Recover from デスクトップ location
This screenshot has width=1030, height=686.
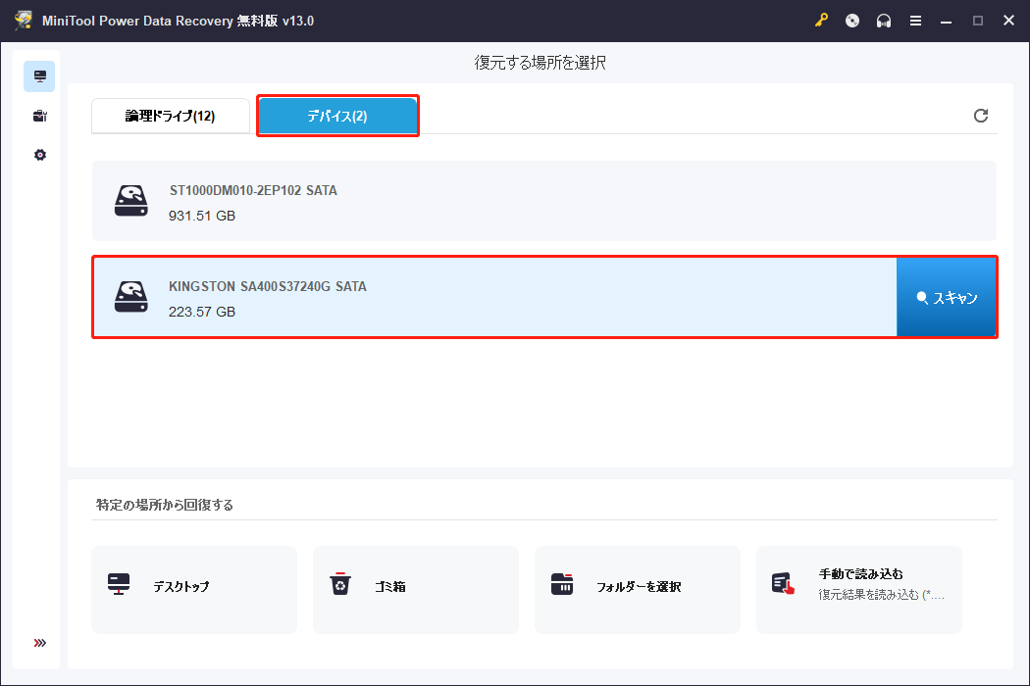[194, 590]
